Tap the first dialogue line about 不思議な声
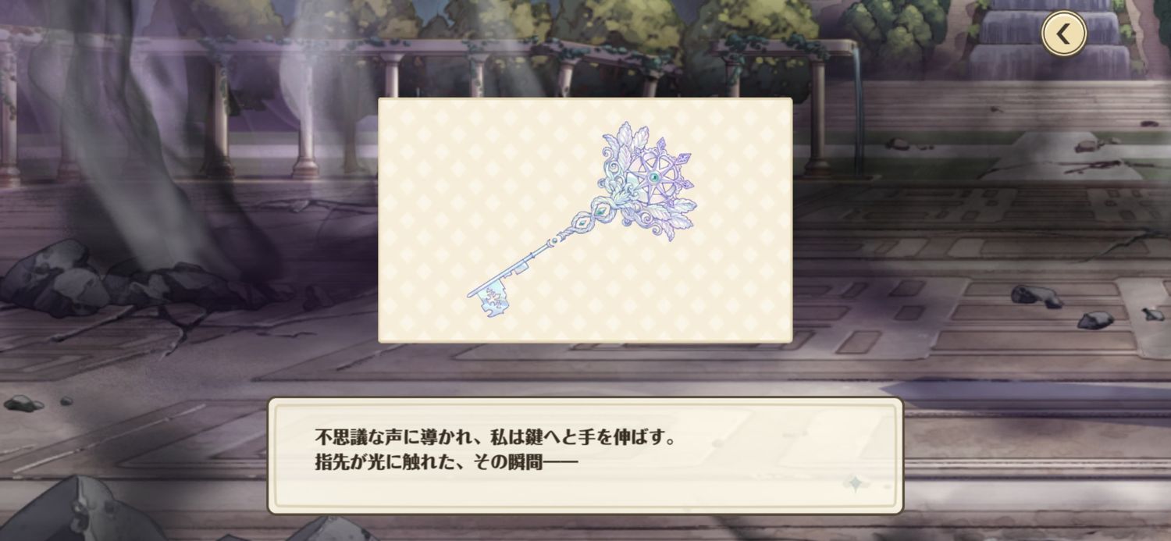Image resolution: width=1171 pixels, height=541 pixels. pyautogui.click(x=495, y=437)
